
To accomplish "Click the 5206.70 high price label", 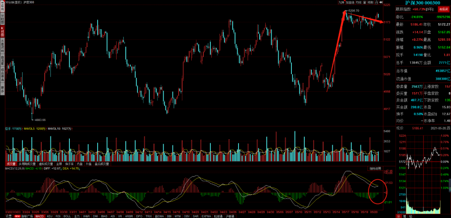I will point(354,10).
